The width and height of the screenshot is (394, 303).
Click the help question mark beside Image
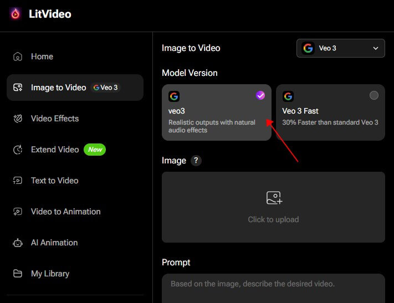point(196,161)
